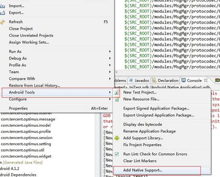Image resolution: width=220 pixels, height=177 pixels.
Task: Click the New Test Project JUnit icon
Action: [x=117, y=93]
